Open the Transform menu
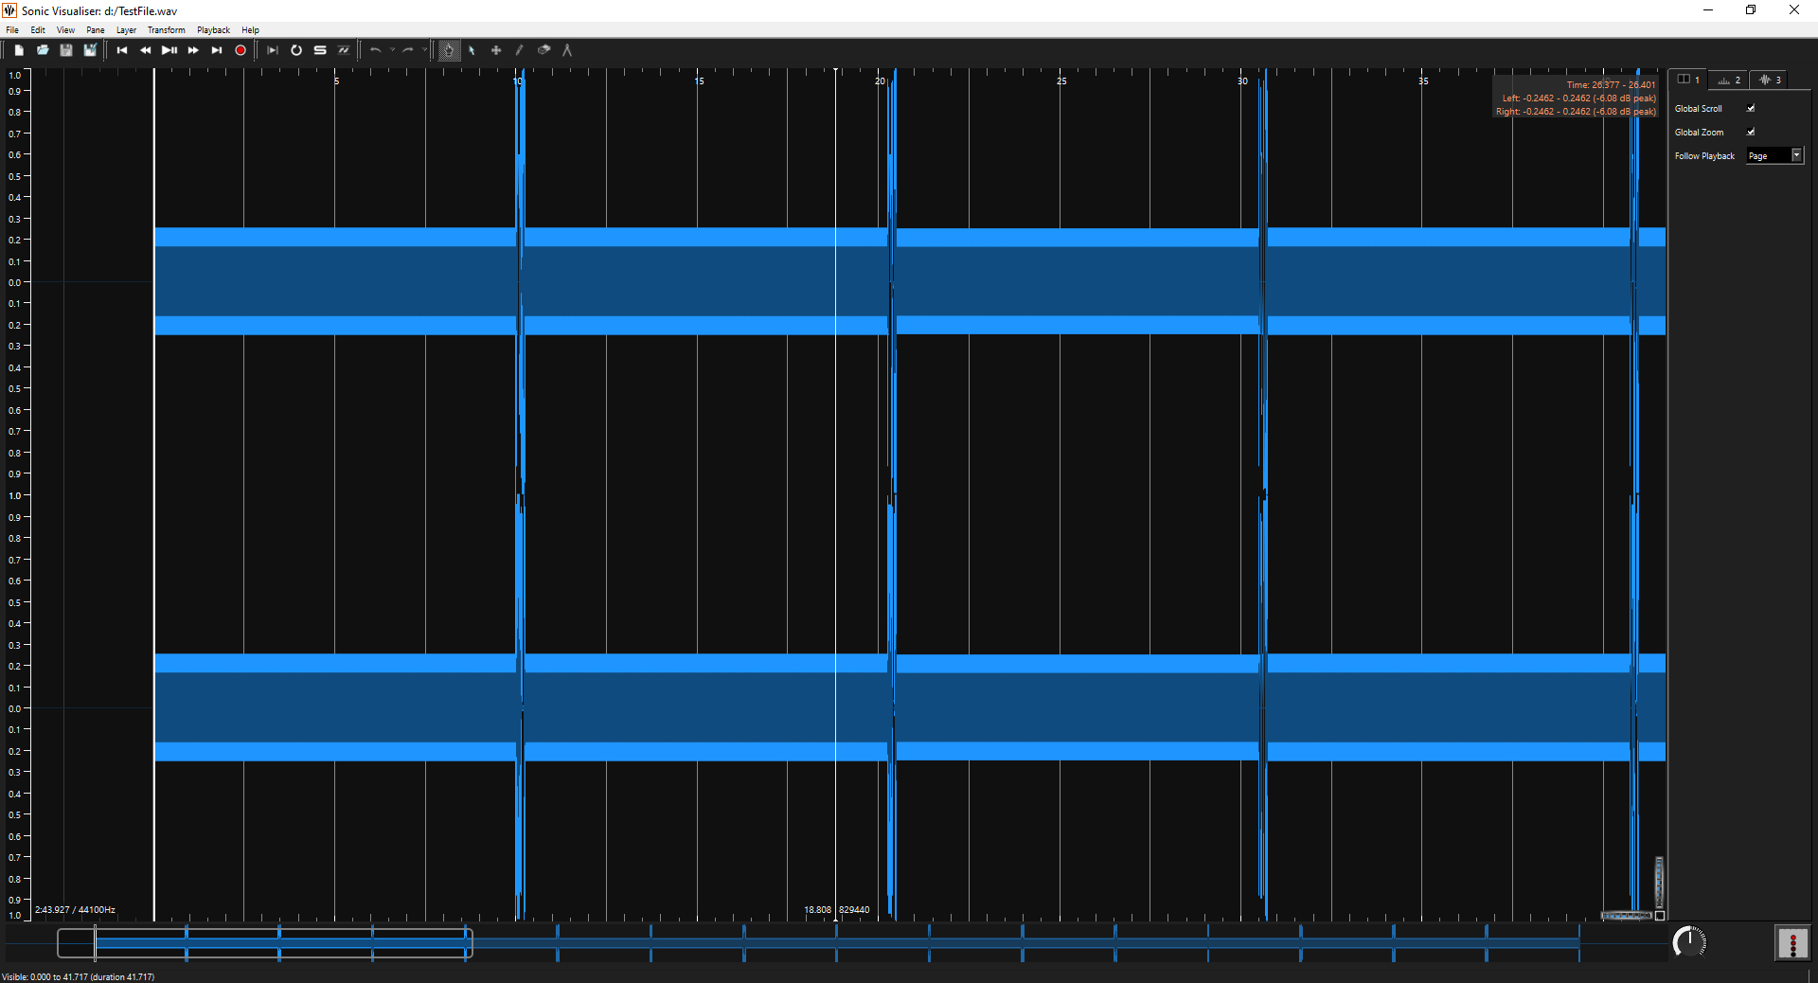This screenshot has width=1818, height=983. coord(166,29)
